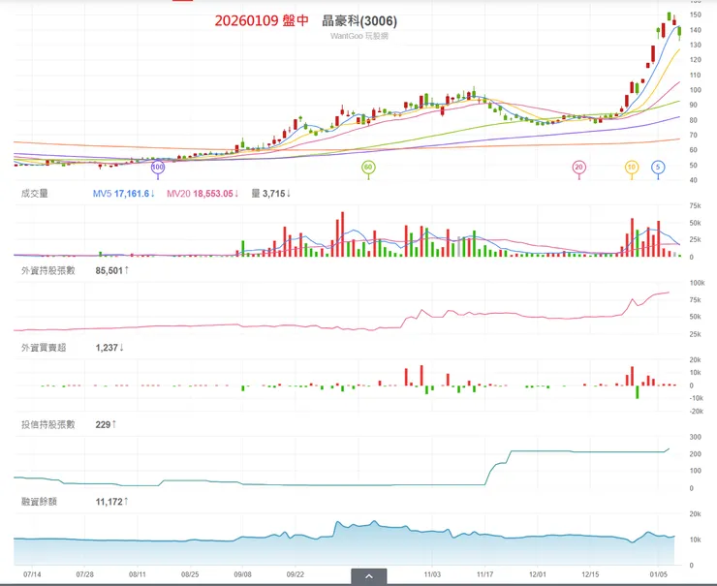The width and height of the screenshot is (717, 586).
Task: Click the 融資餘額 panel label
Action: tap(39, 502)
